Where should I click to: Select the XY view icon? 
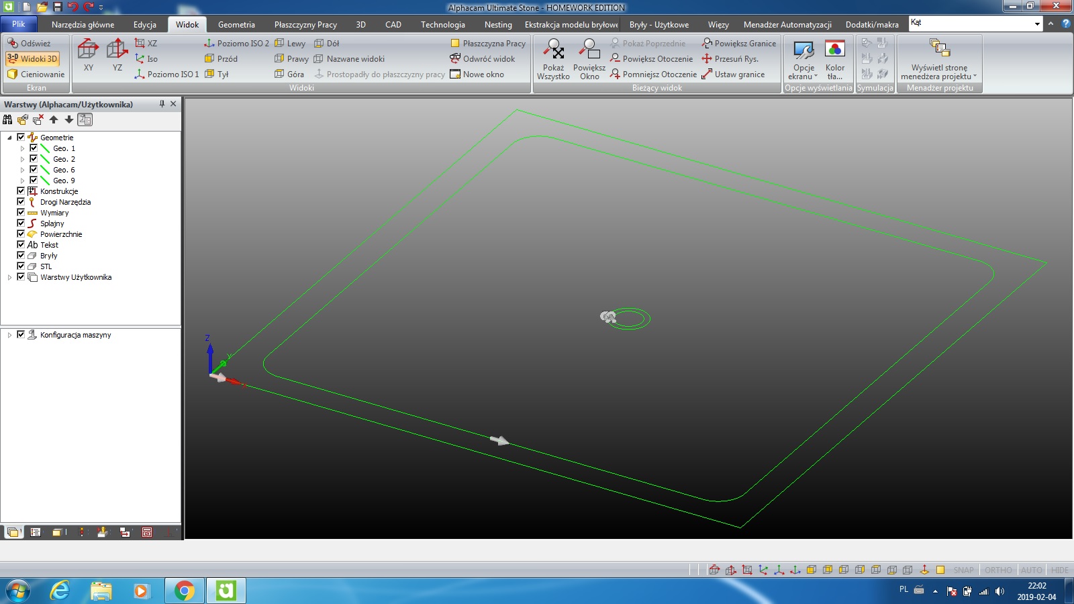coord(88,50)
